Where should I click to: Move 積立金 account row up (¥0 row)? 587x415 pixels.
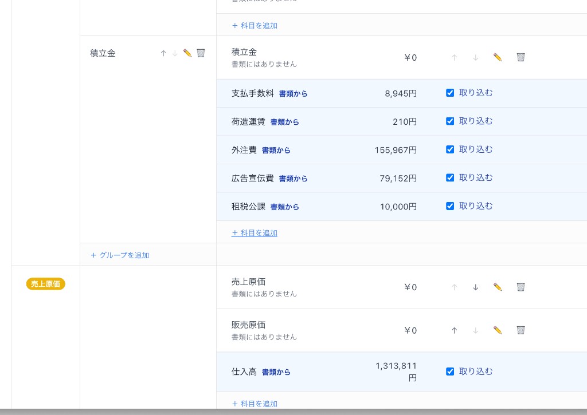click(x=454, y=58)
